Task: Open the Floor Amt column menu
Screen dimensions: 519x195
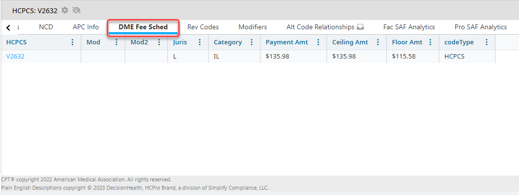Action: point(430,42)
